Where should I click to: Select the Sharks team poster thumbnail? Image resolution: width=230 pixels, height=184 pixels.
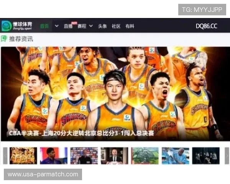click(x=23, y=156)
